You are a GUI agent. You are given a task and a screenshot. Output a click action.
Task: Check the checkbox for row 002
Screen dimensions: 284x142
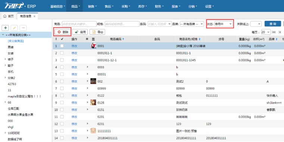(62, 81)
